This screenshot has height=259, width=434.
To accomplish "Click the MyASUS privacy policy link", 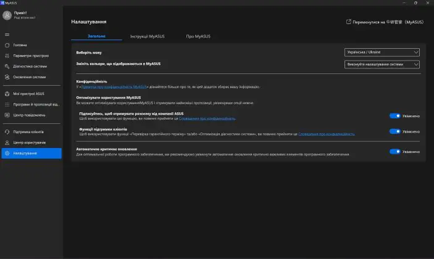I will click(114, 87).
